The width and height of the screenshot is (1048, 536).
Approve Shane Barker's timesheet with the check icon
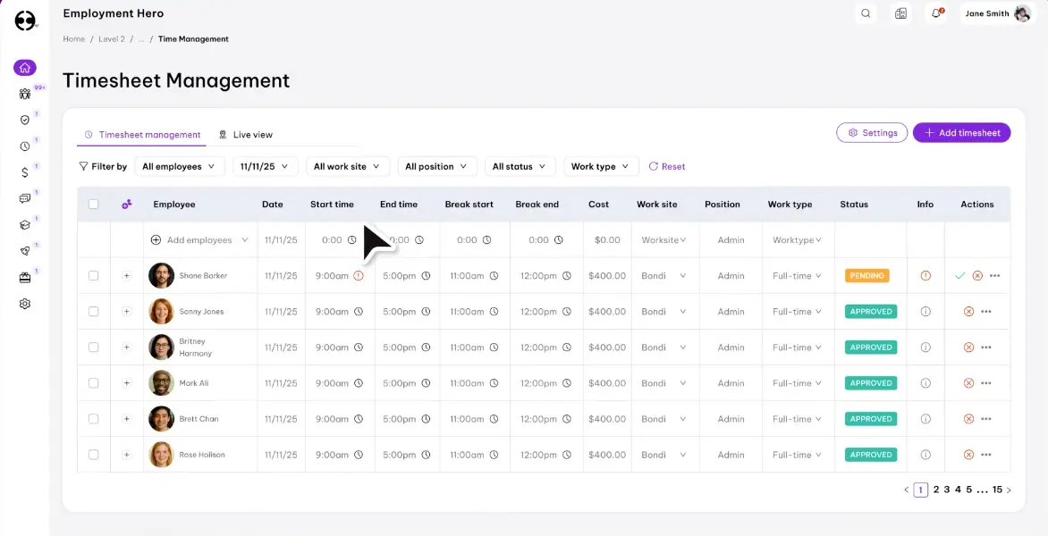[959, 275]
